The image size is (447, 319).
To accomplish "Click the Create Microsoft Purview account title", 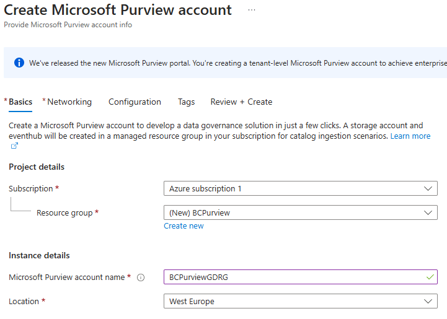I will tap(118, 11).
